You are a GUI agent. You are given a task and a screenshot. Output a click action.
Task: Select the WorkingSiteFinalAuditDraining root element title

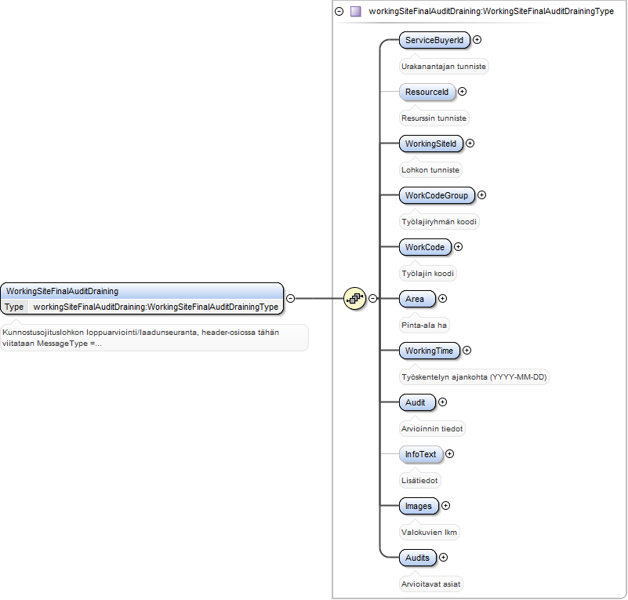tap(63, 291)
